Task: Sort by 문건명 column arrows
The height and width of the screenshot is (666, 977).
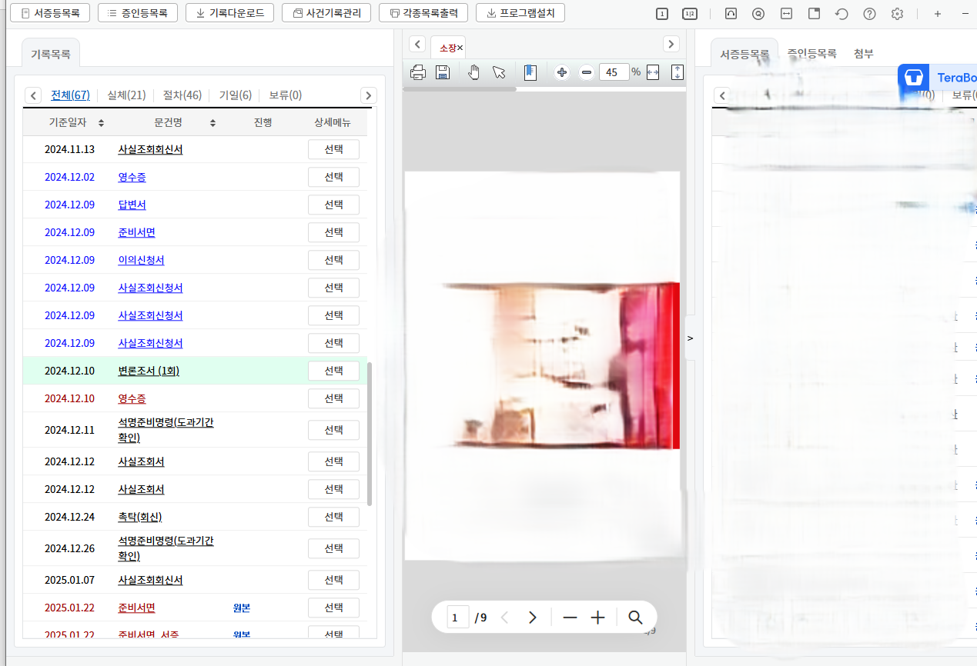Action: click(x=213, y=123)
